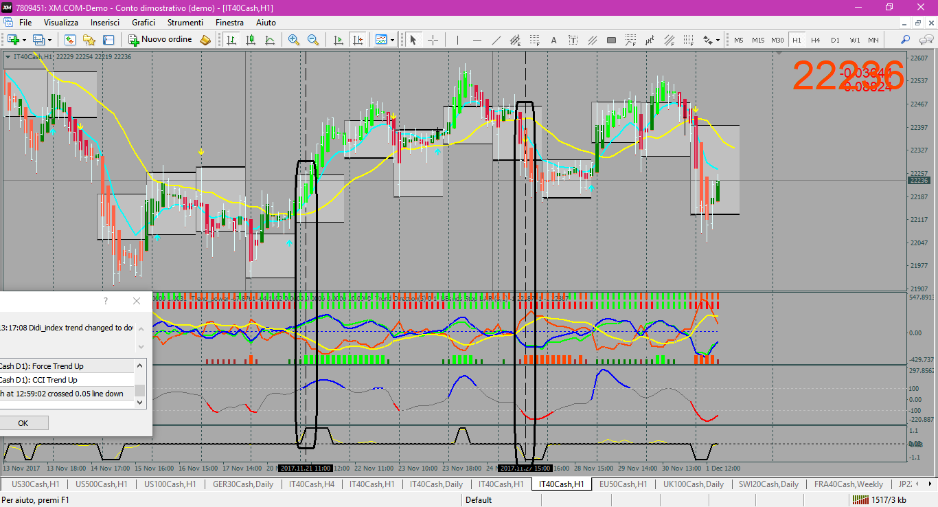The width and height of the screenshot is (938, 507).
Task: Open the chat bubbles icon
Action: [925, 40]
